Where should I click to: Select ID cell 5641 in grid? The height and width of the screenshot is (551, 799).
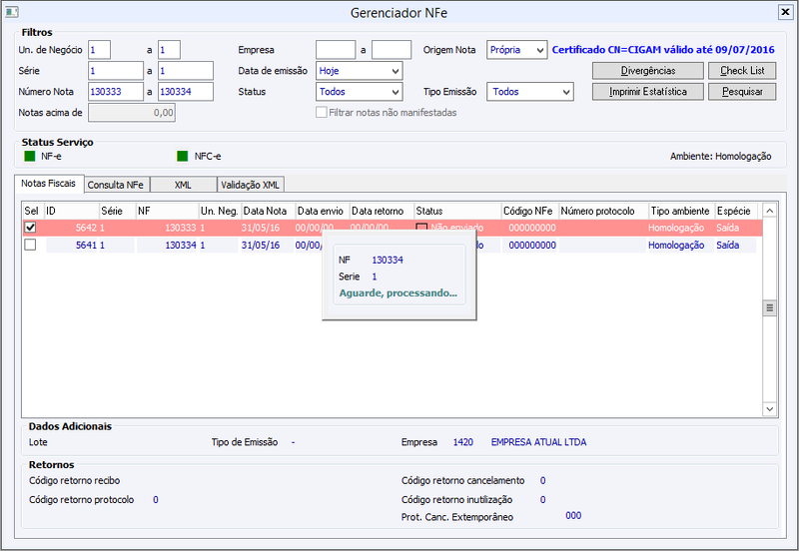[x=71, y=245]
